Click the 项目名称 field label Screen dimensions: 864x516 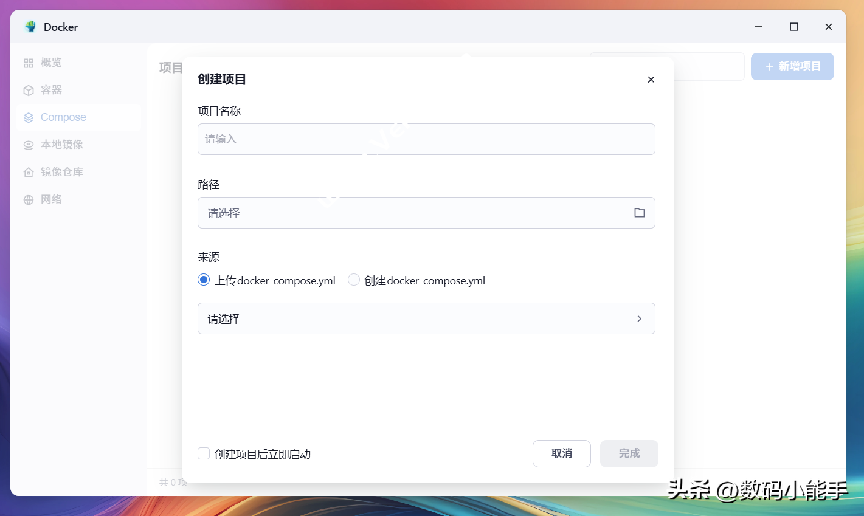[219, 111]
